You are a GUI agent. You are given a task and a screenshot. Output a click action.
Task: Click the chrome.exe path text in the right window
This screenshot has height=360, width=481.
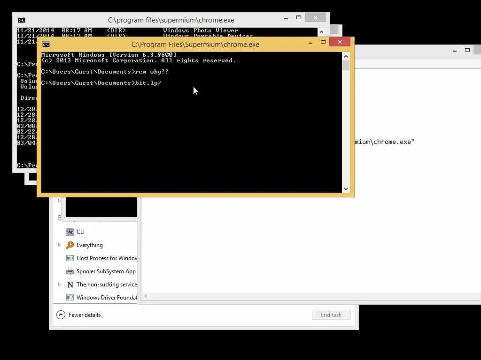click(x=384, y=142)
